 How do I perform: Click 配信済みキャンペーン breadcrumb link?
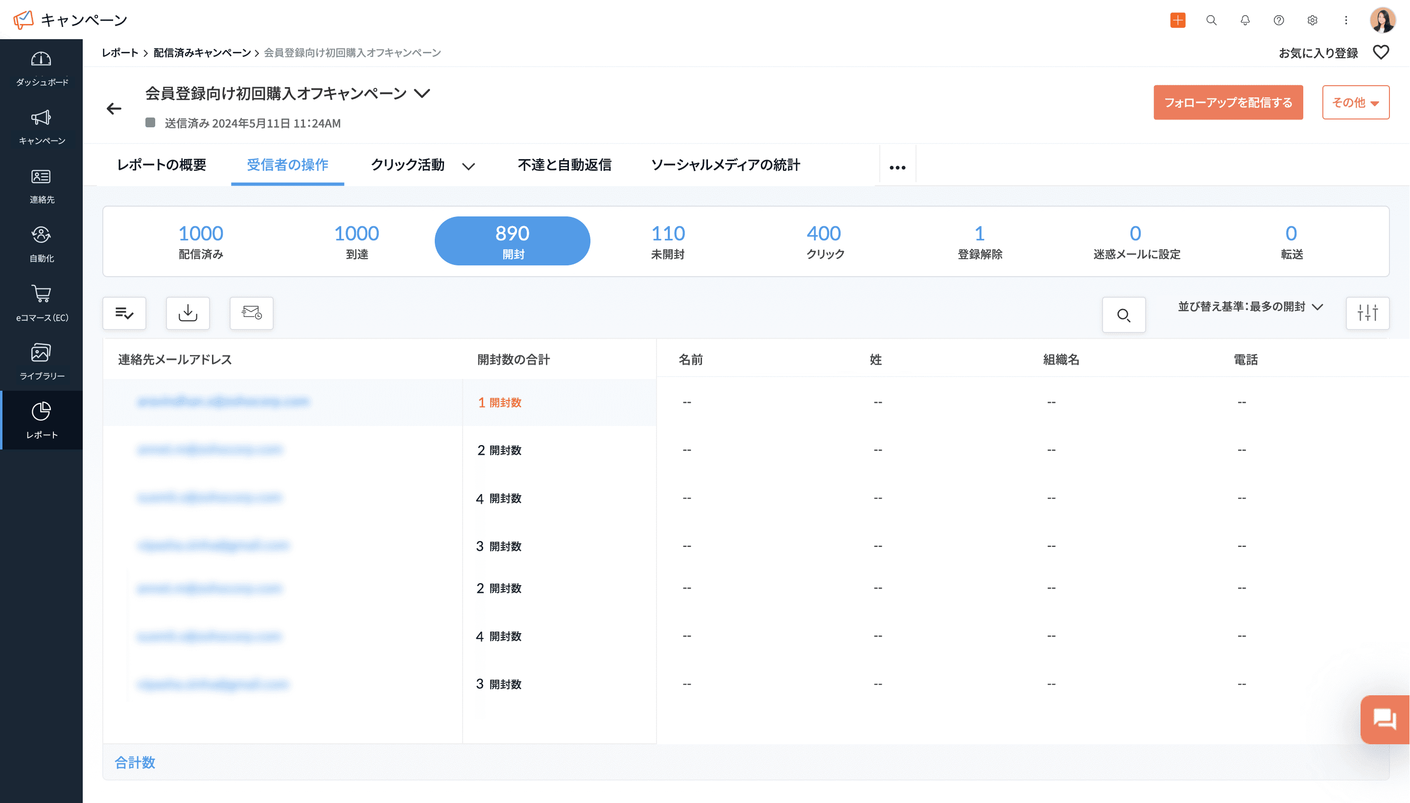pos(202,53)
